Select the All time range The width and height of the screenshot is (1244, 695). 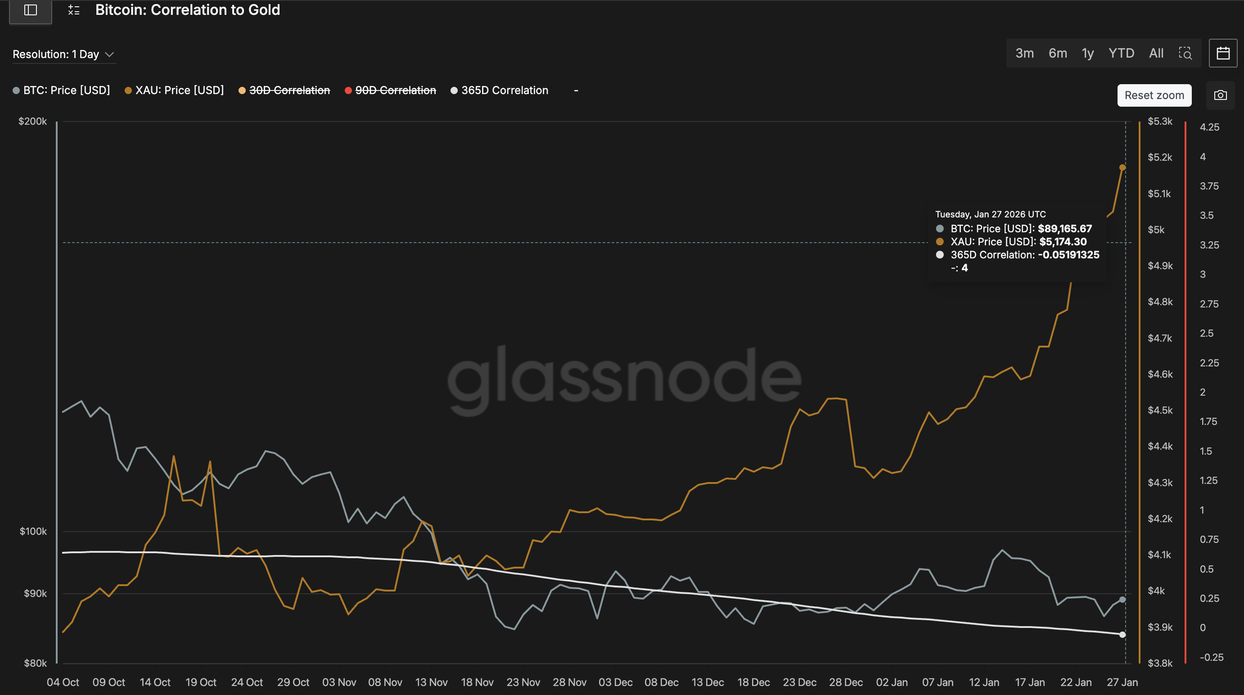point(1156,53)
